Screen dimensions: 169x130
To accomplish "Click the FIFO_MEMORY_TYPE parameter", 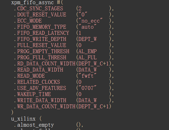I will 41,27.
